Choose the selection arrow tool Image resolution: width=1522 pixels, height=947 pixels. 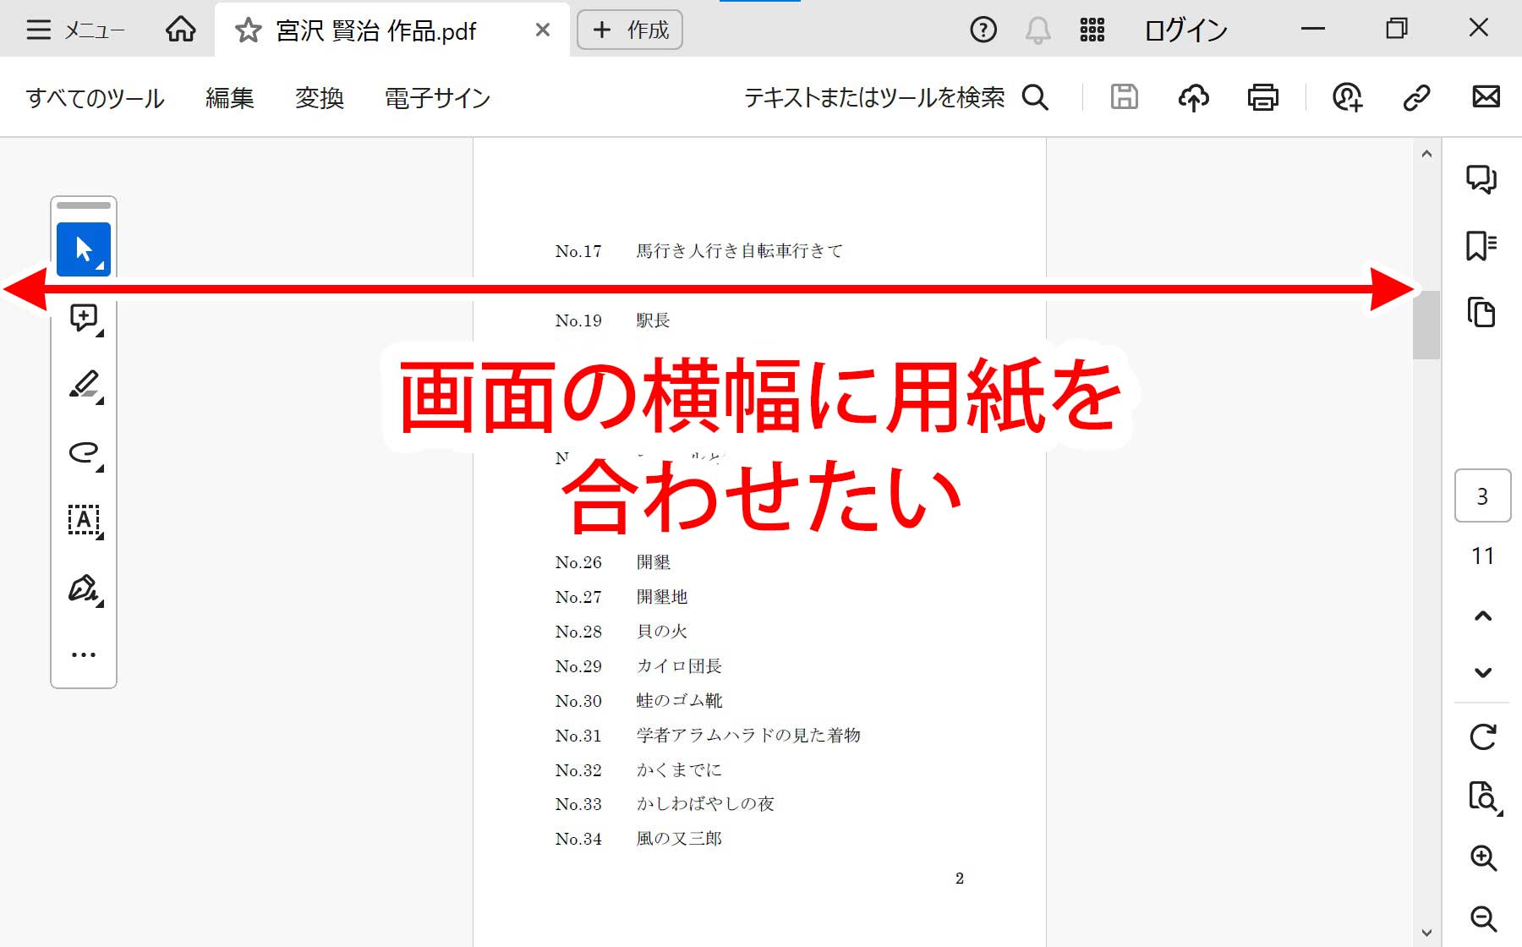[x=84, y=249]
